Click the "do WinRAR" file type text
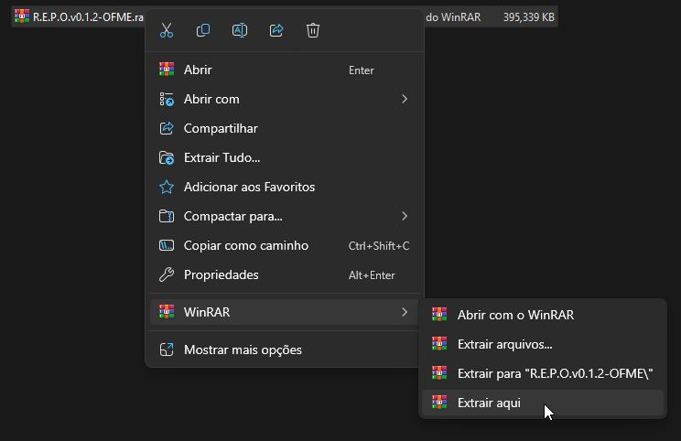Image resolution: width=681 pixels, height=441 pixels. pos(453,17)
